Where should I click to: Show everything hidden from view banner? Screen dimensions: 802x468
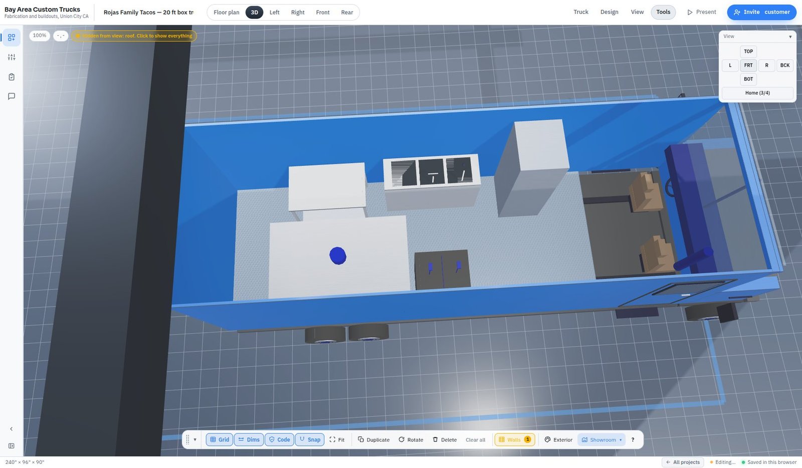pyautogui.click(x=133, y=36)
